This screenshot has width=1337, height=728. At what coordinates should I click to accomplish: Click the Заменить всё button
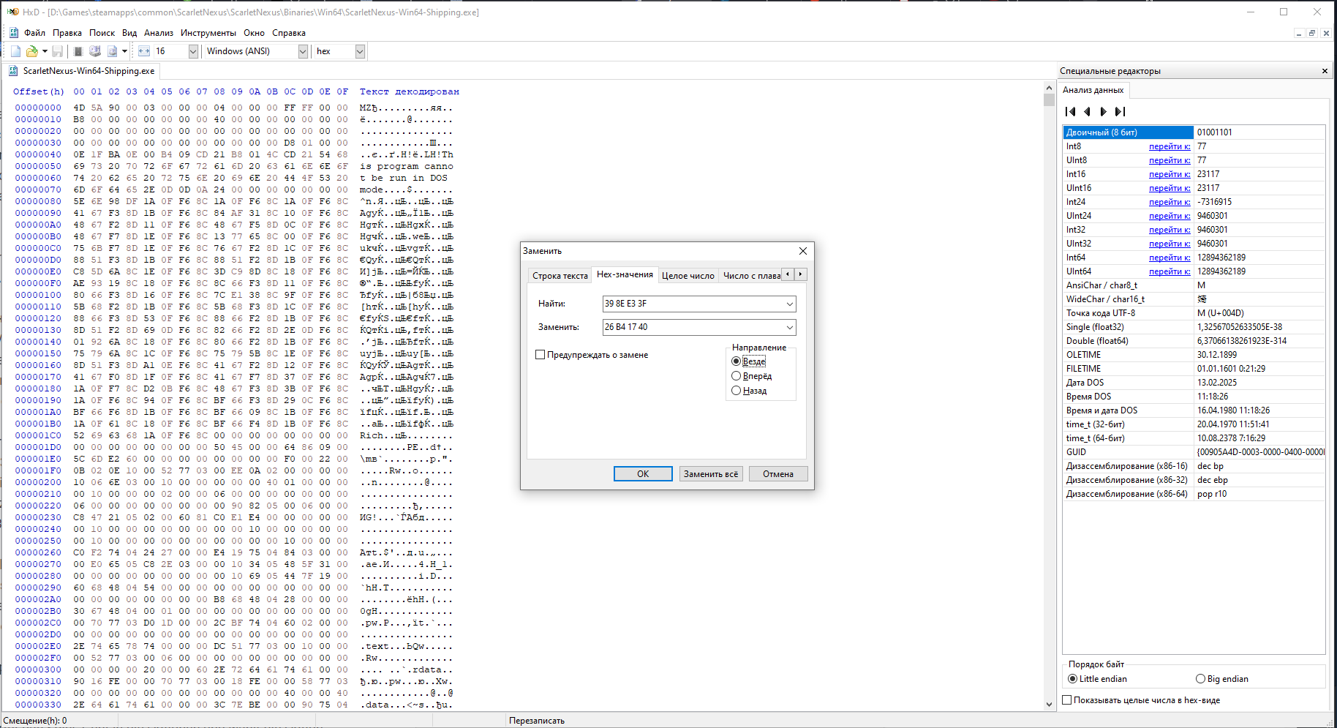pyautogui.click(x=711, y=474)
